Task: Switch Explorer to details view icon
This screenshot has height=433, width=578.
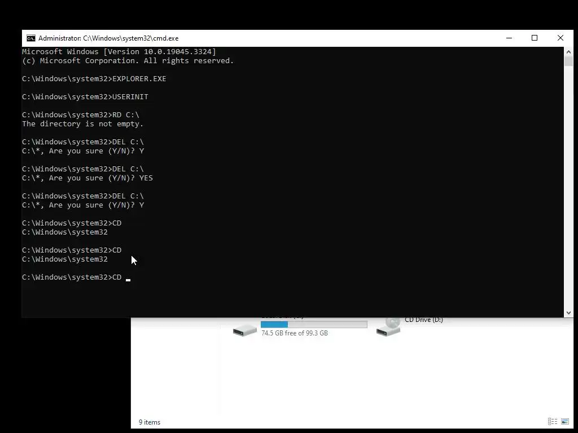Action: [x=552, y=422]
